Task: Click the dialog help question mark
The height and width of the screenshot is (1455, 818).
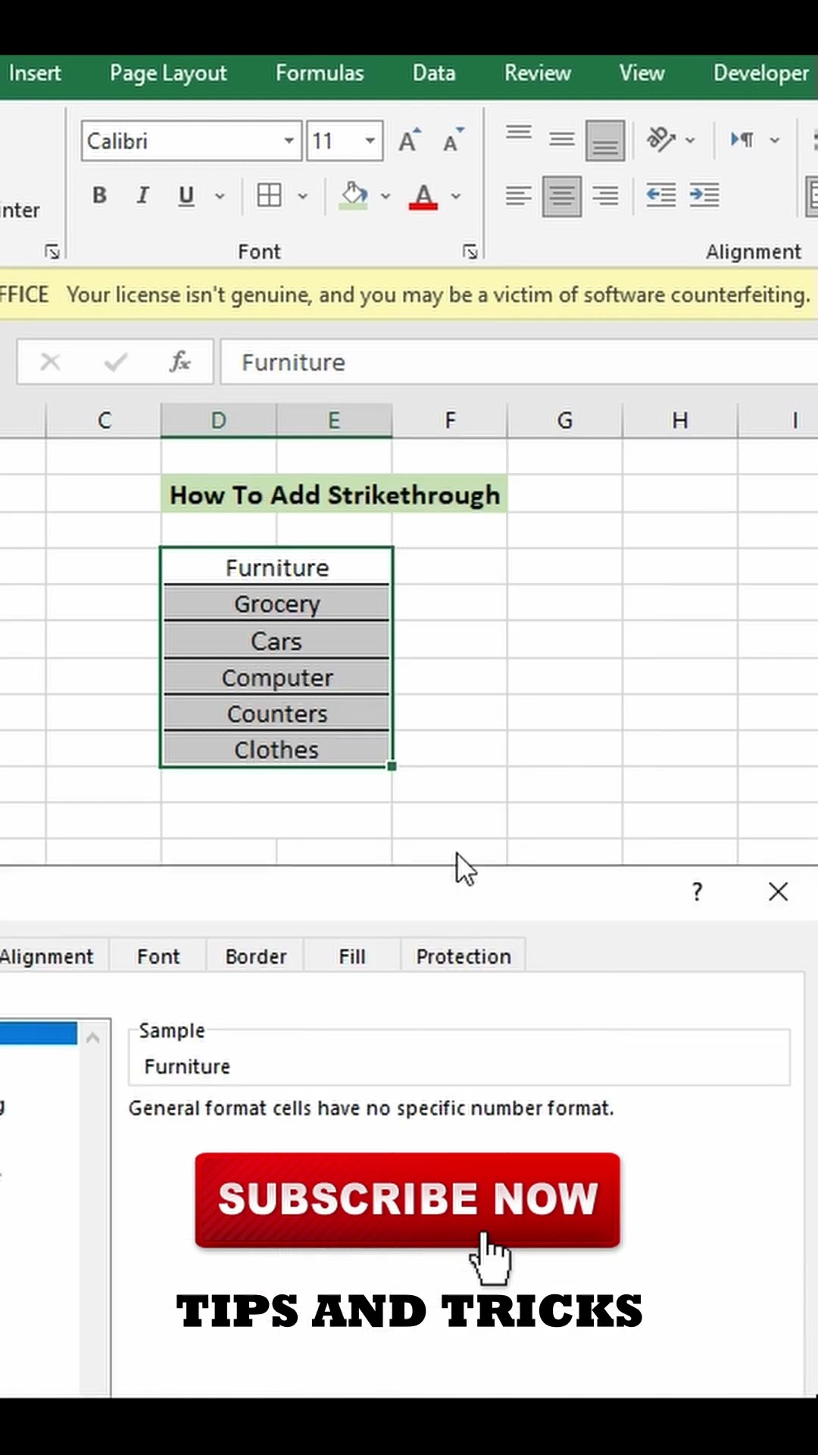Action: point(698,892)
